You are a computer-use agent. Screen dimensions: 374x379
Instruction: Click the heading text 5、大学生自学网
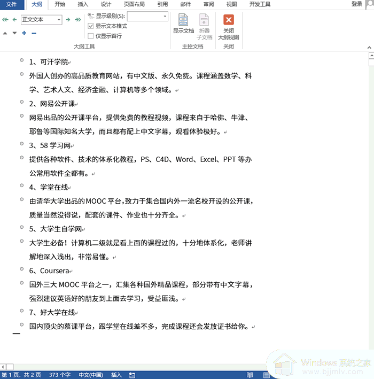coord(56,229)
